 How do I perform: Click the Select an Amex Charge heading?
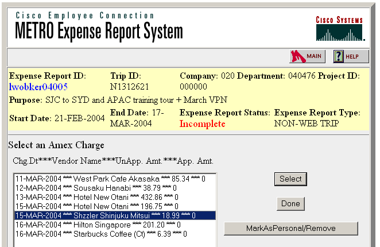[56, 145]
